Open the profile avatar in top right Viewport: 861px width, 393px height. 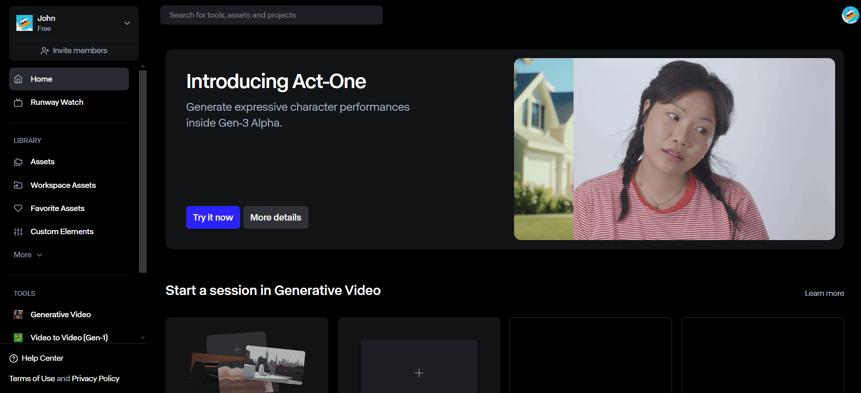(850, 15)
